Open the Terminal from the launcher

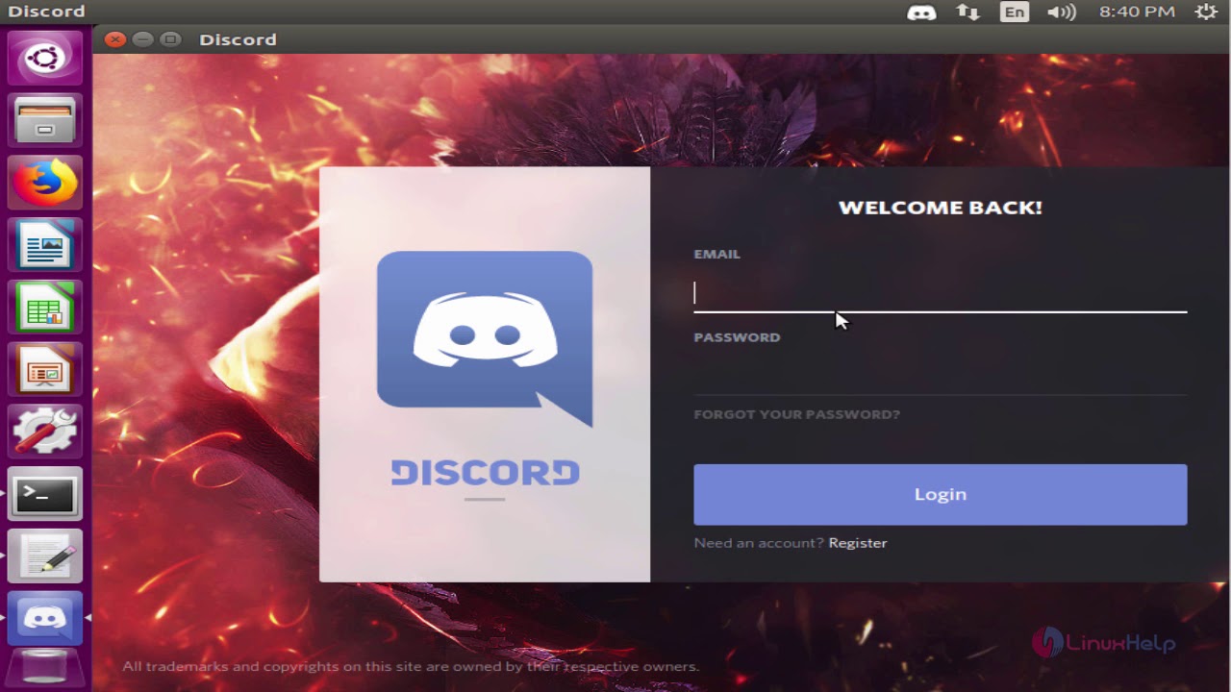pyautogui.click(x=44, y=493)
